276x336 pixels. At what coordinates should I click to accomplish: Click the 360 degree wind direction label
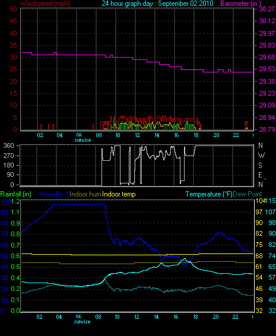tap(8, 145)
